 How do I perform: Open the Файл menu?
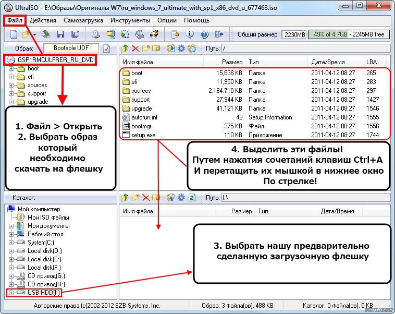click(x=15, y=20)
